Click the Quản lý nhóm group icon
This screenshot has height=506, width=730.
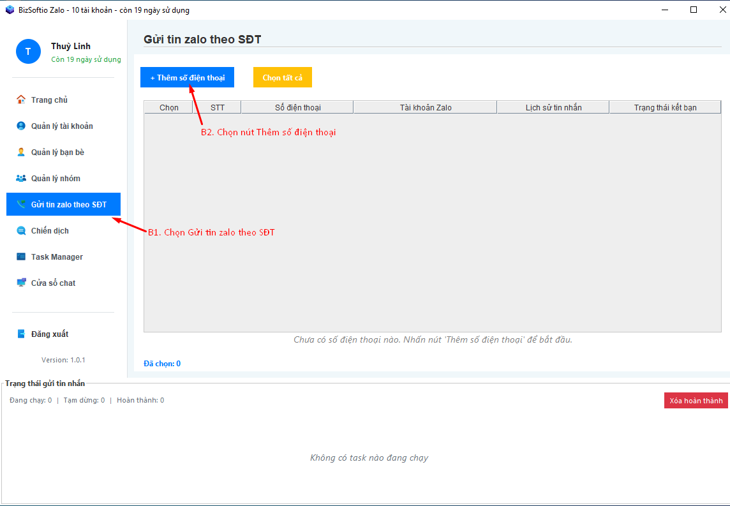21,178
